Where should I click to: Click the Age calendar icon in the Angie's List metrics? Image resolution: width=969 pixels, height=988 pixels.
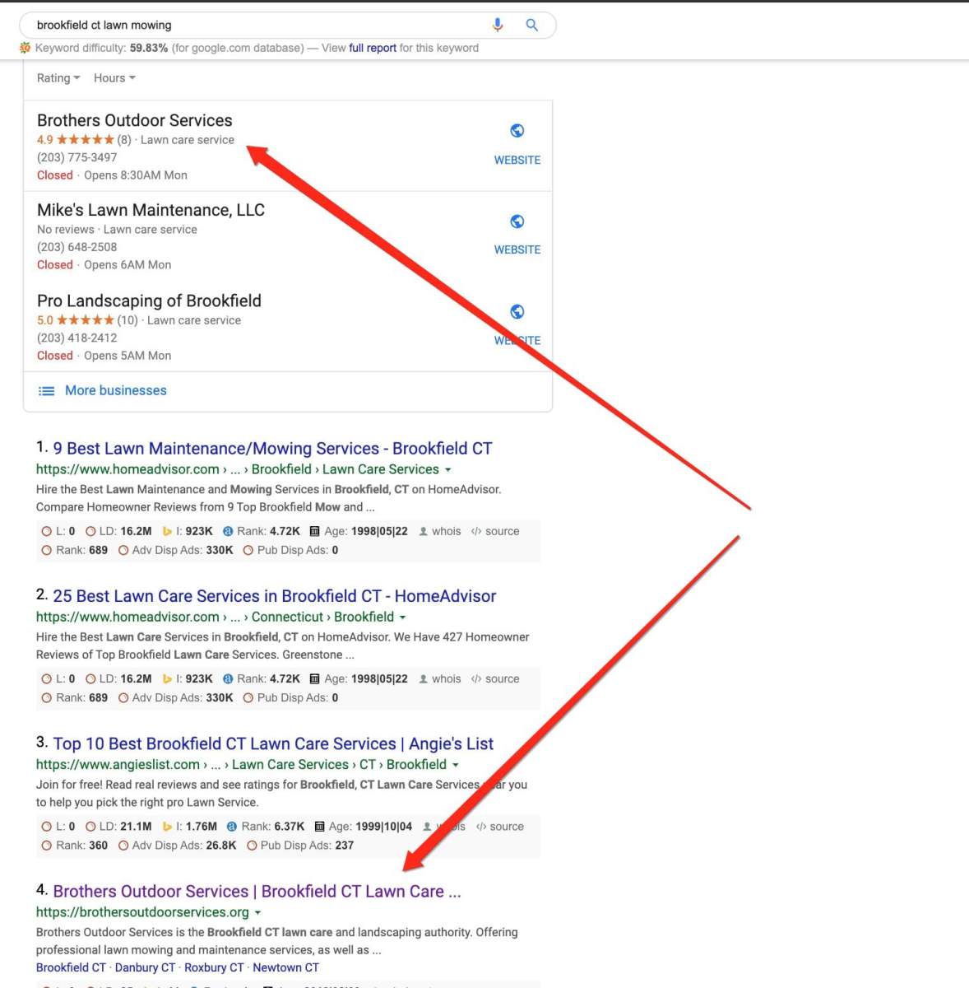click(x=319, y=826)
